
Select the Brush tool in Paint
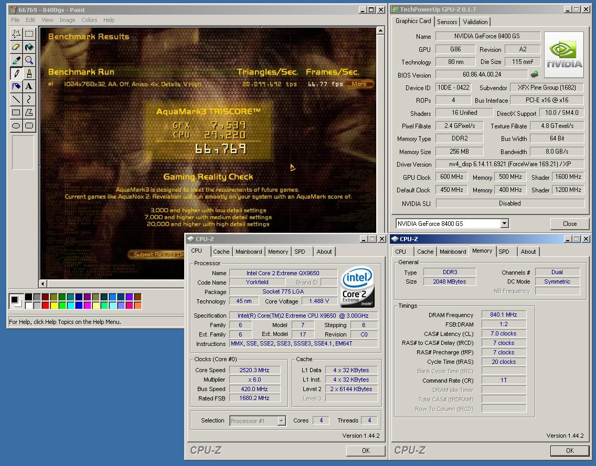pos(29,73)
